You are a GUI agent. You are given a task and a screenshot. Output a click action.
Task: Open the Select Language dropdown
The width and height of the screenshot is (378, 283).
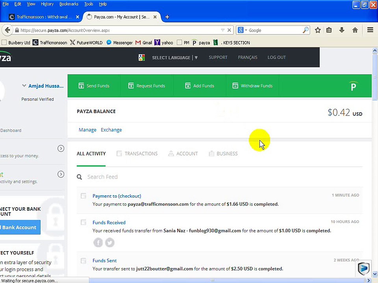(175, 57)
